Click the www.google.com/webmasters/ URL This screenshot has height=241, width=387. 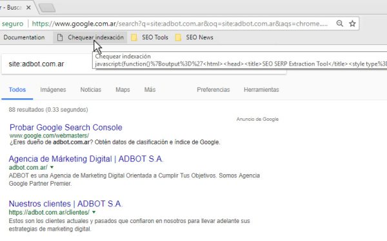pos(49,136)
